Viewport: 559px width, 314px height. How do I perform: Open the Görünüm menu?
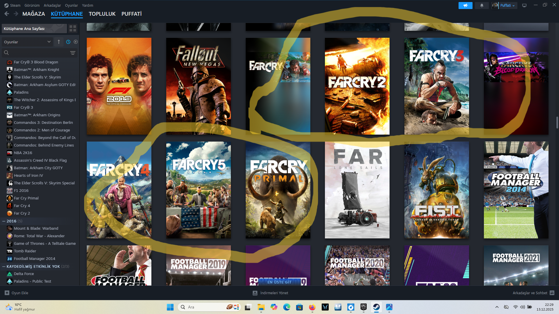(x=32, y=6)
